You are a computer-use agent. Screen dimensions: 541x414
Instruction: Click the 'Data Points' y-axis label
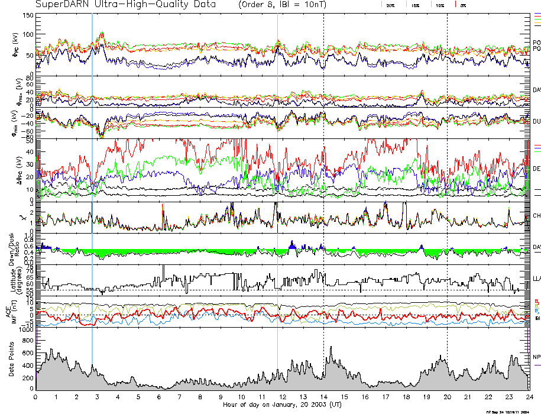click(x=12, y=359)
